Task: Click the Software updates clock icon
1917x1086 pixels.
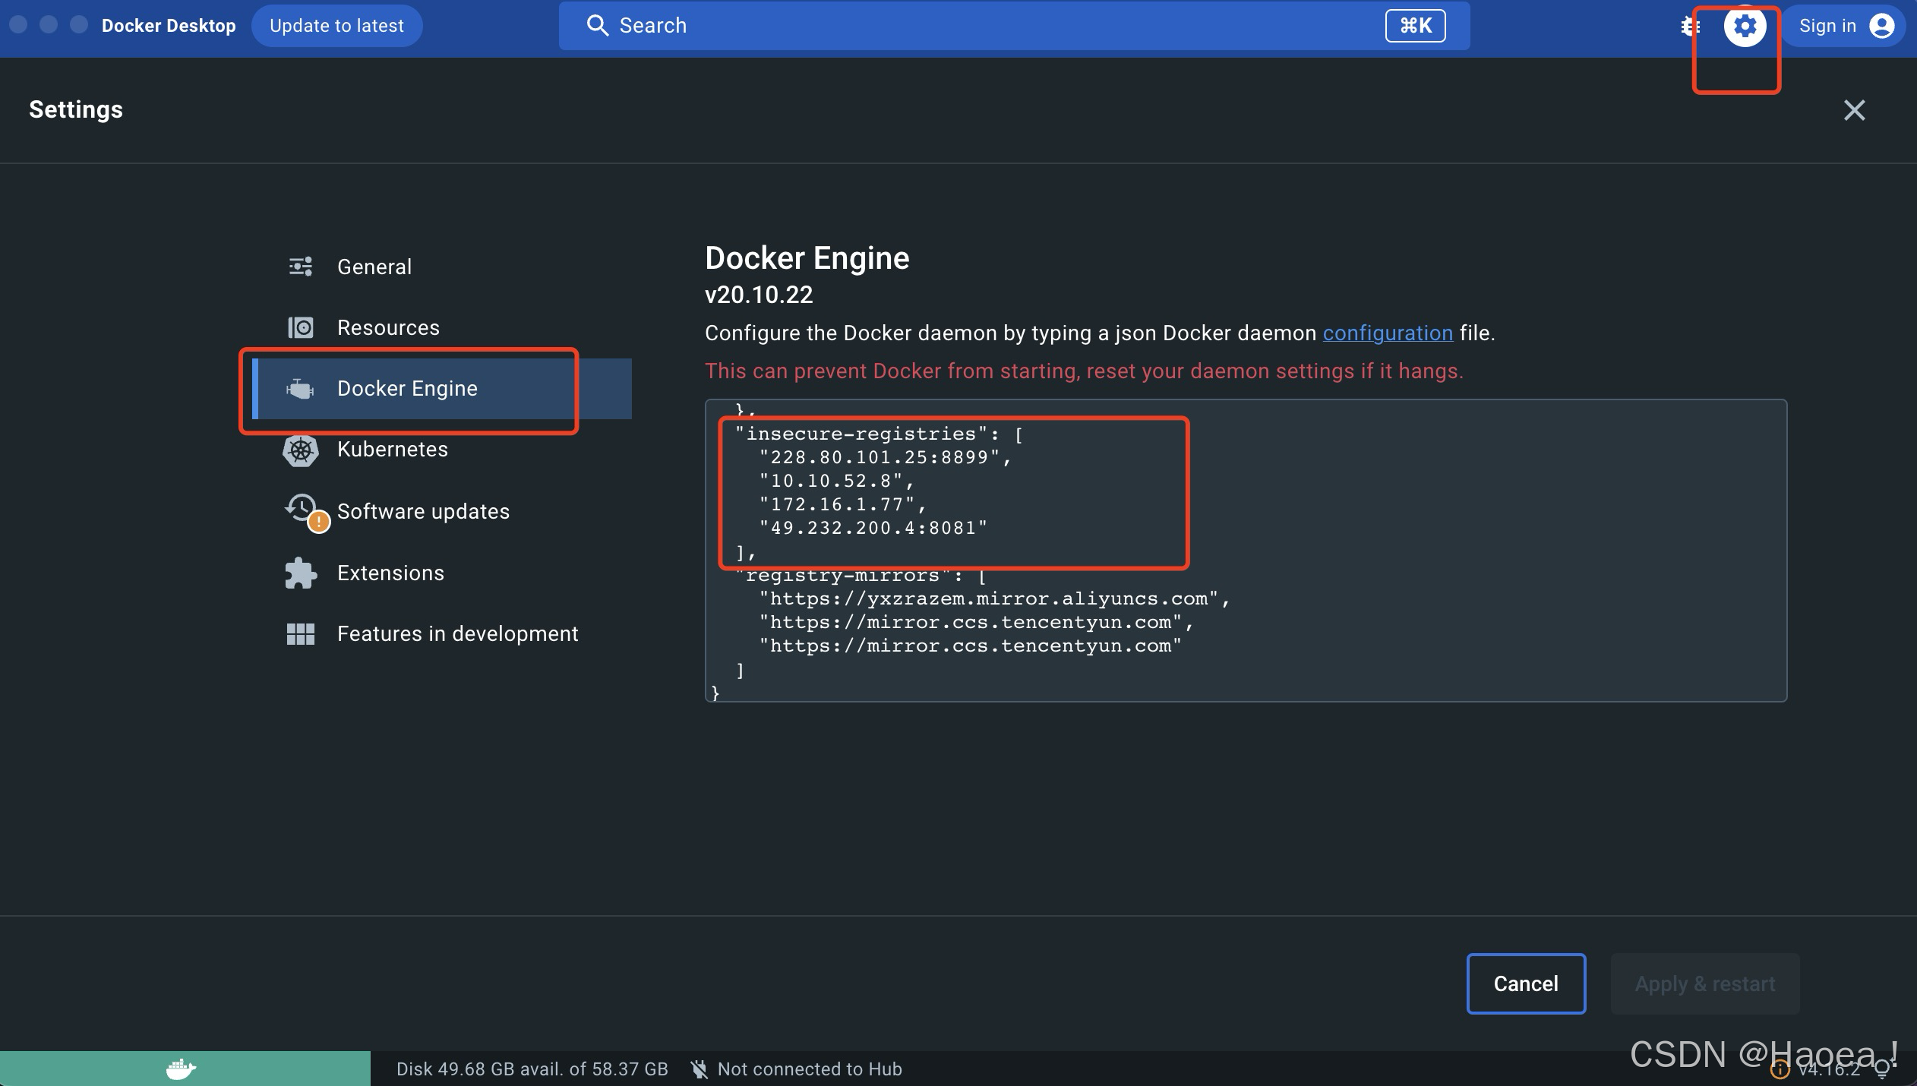Action: 302,509
